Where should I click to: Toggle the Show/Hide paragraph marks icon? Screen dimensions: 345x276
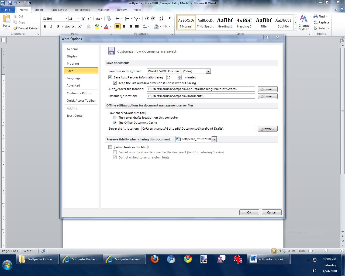pyautogui.click(x=170, y=19)
